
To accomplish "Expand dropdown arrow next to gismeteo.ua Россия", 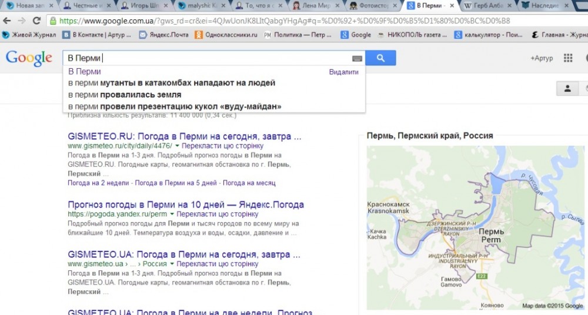I will 172,264.
